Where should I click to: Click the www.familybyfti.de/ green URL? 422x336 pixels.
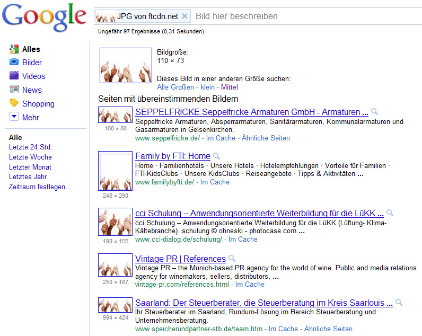(164, 182)
